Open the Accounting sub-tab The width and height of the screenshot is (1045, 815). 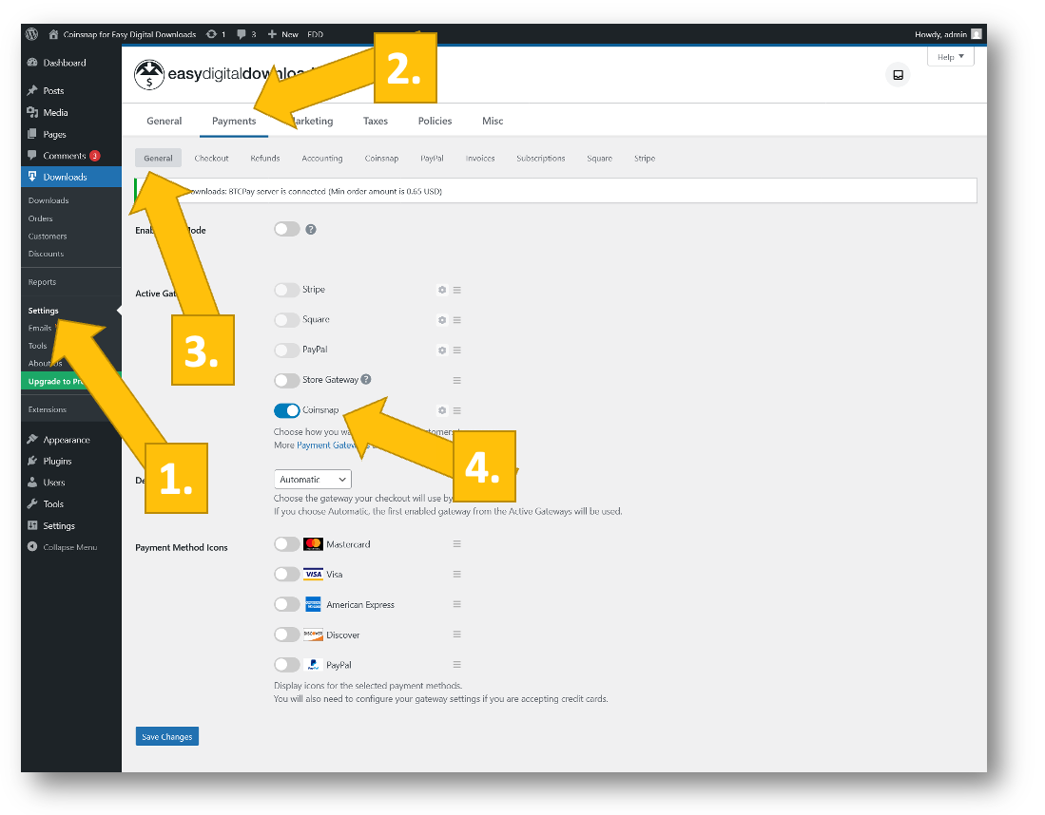(322, 158)
